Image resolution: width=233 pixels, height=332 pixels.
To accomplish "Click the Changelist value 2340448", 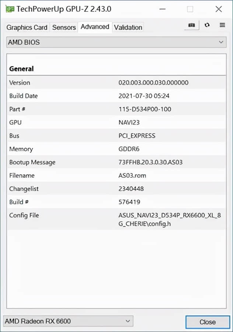I will pos(131,189).
